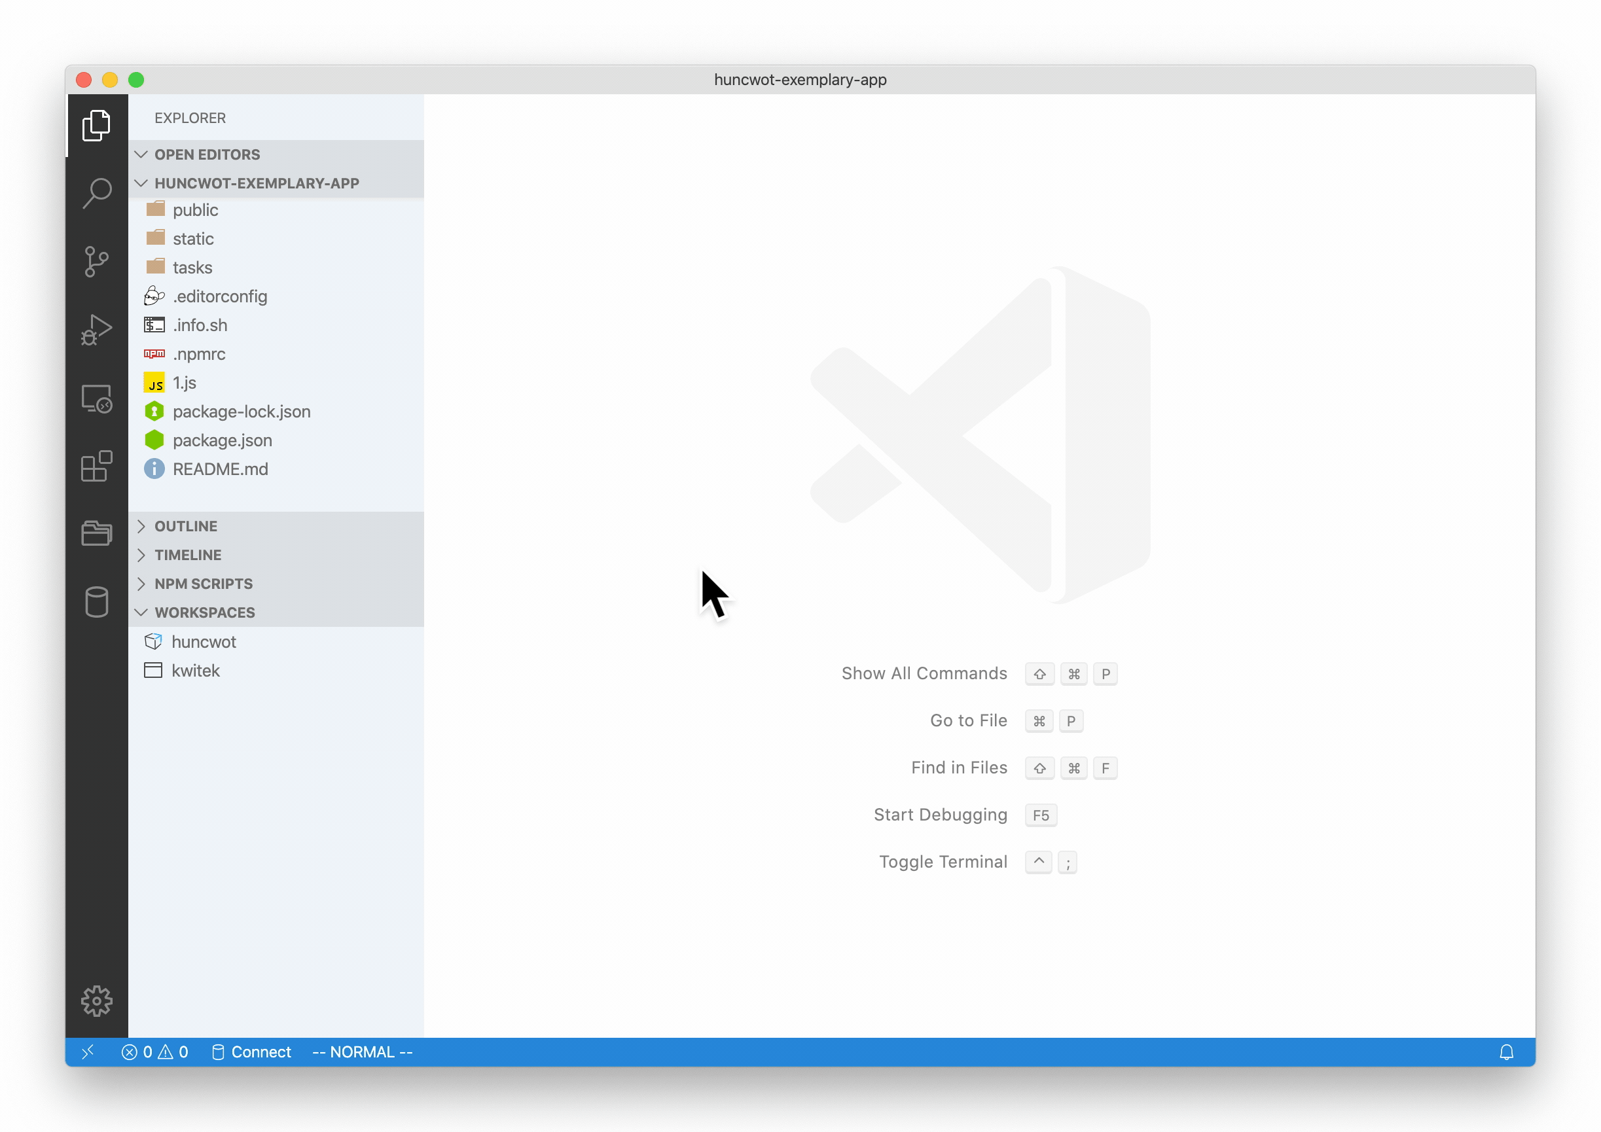Click the remote window indicator in status bar

[88, 1052]
